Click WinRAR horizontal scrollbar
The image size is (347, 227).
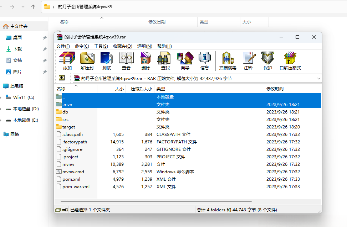coord(156,202)
